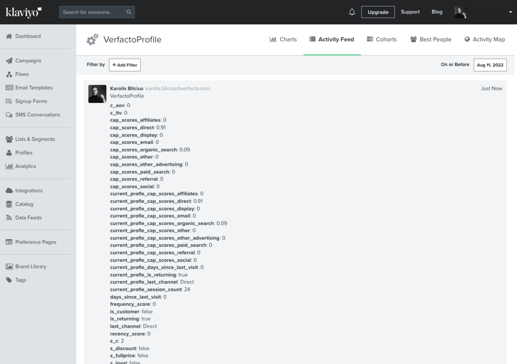The width and height of the screenshot is (517, 364).
Task: Click the Preference Pages icon
Action: click(9, 242)
